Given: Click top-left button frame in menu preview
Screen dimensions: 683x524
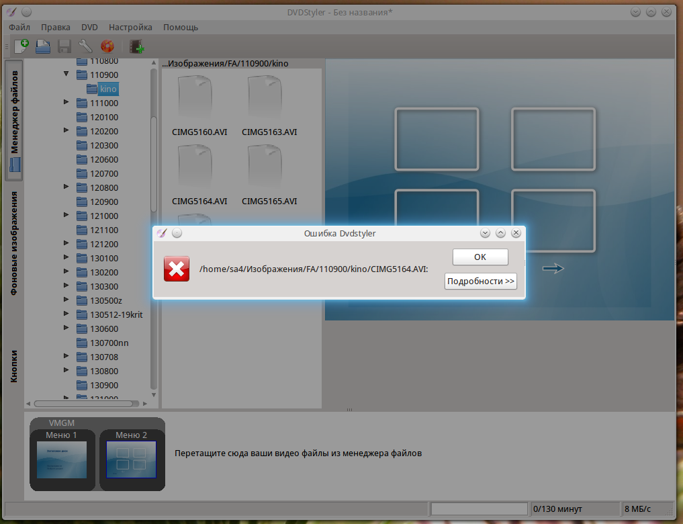Looking at the screenshot, I should pos(437,139).
